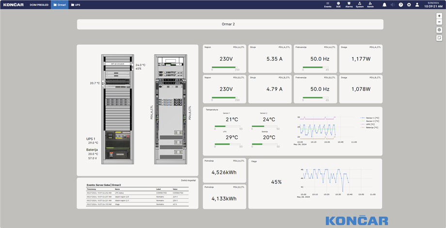Click the Senzor 1 21°C reading

tap(232, 119)
